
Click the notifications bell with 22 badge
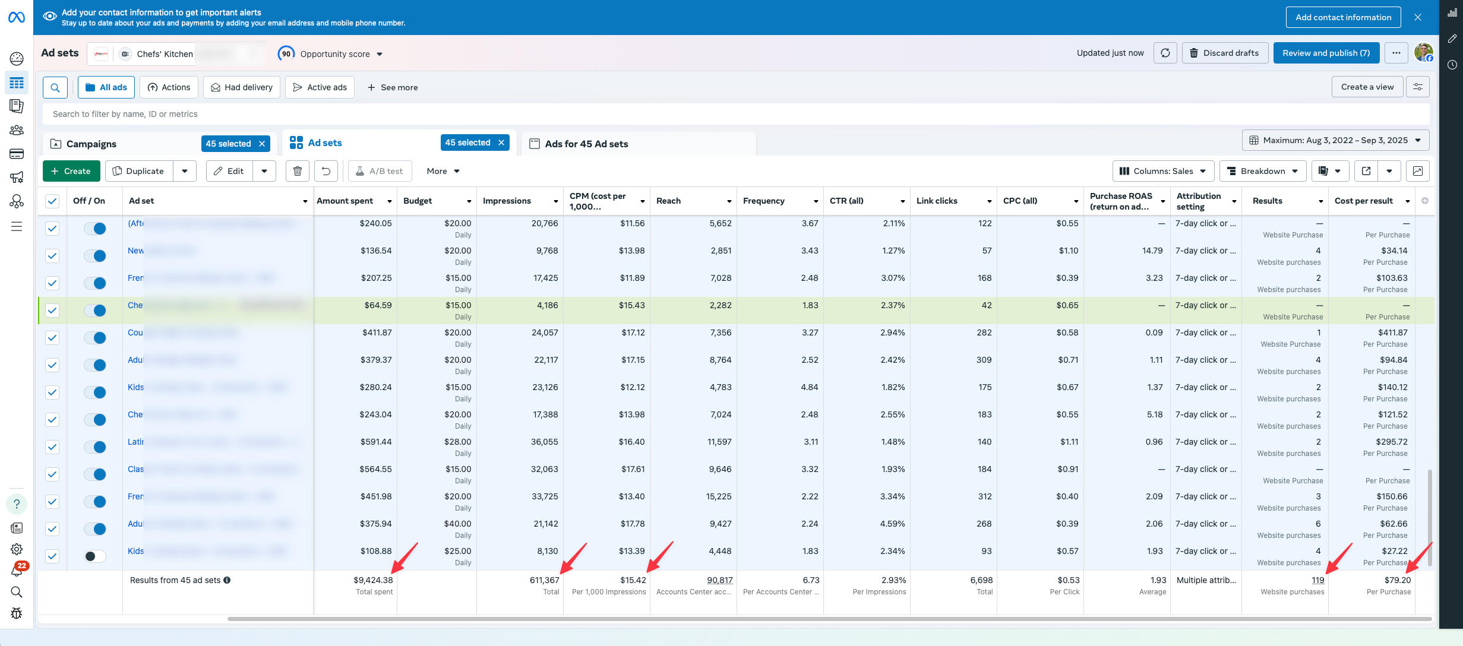(17, 571)
